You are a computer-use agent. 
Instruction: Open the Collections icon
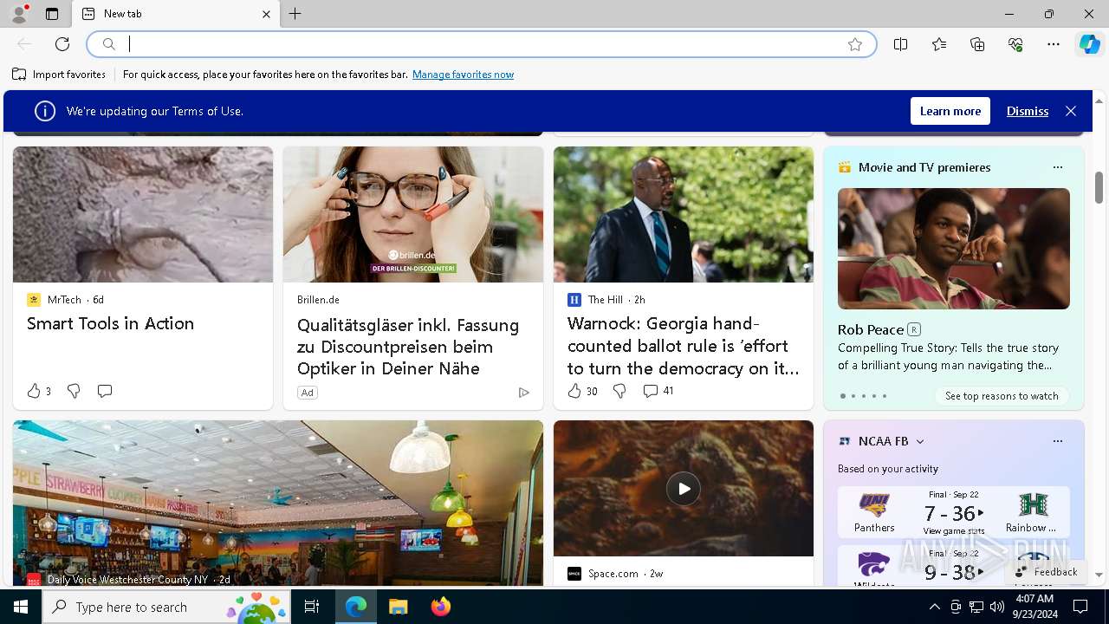(x=977, y=44)
